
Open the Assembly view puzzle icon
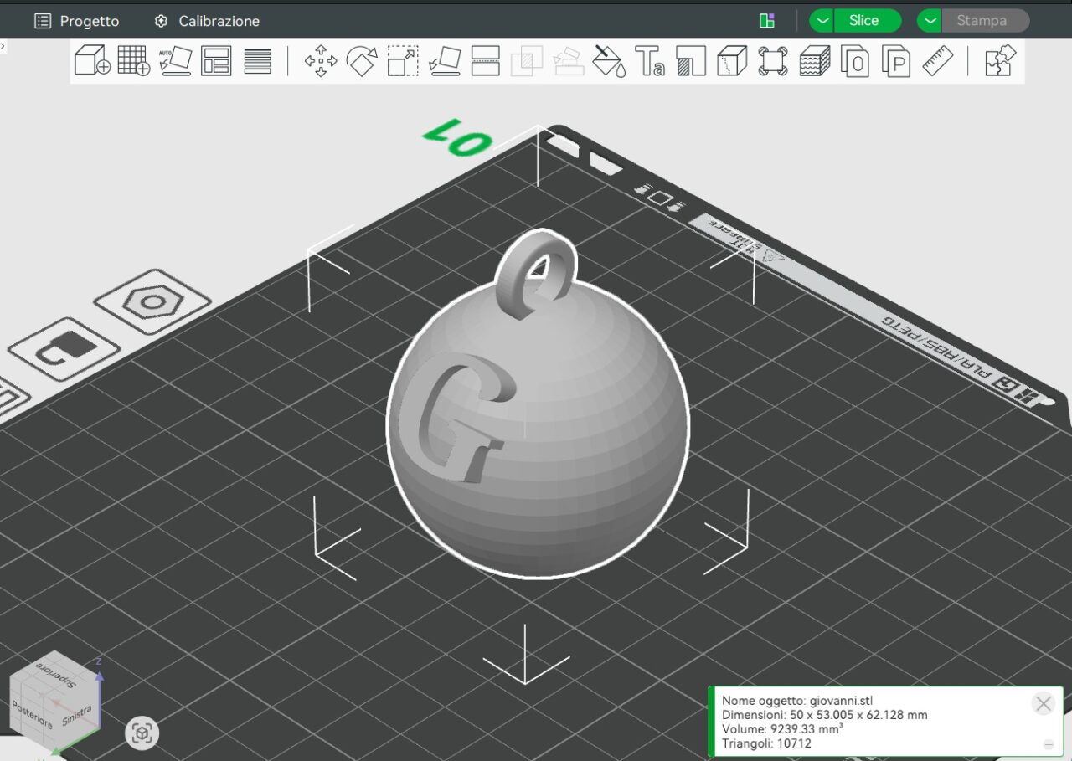coord(1000,61)
